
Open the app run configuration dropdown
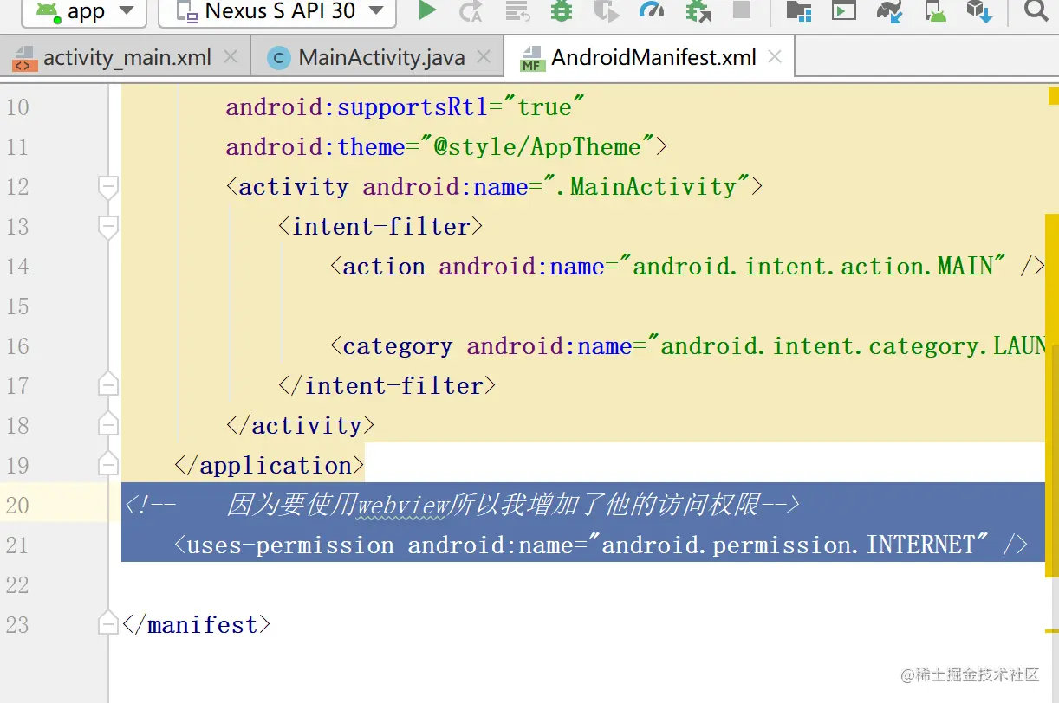click(85, 11)
